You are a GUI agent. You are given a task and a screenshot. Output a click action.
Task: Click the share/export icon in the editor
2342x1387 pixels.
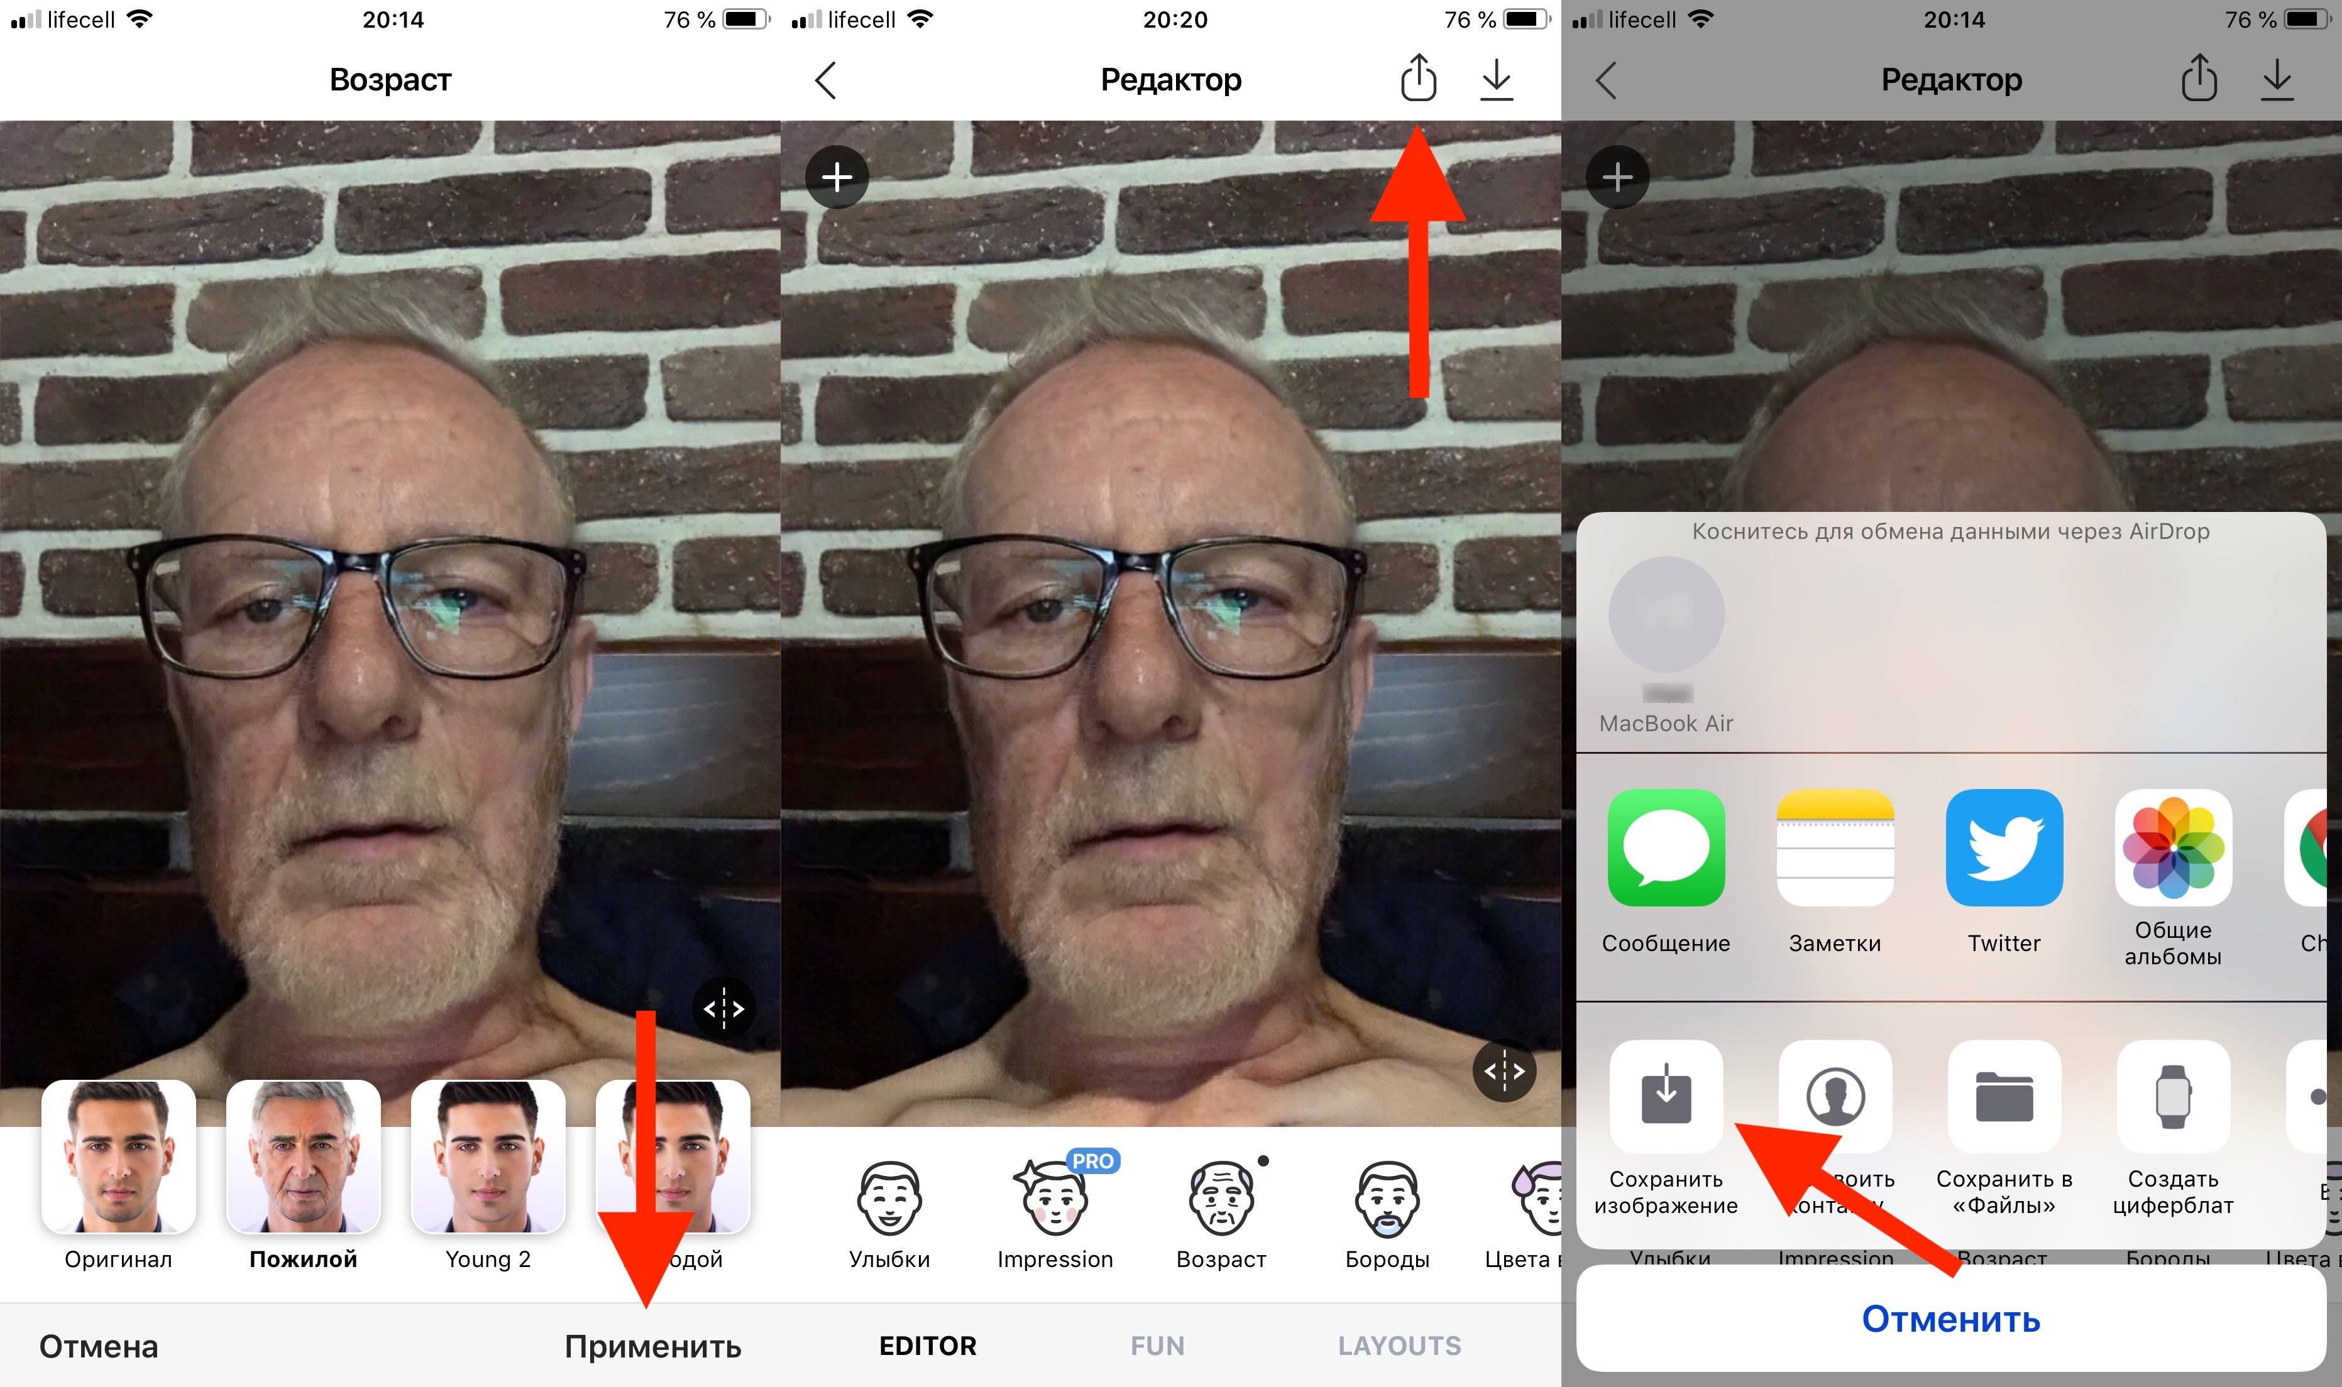(1417, 79)
